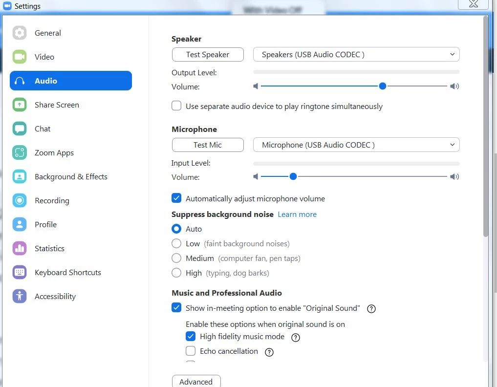
Task: Go to Accessibility settings
Action: tap(71, 296)
